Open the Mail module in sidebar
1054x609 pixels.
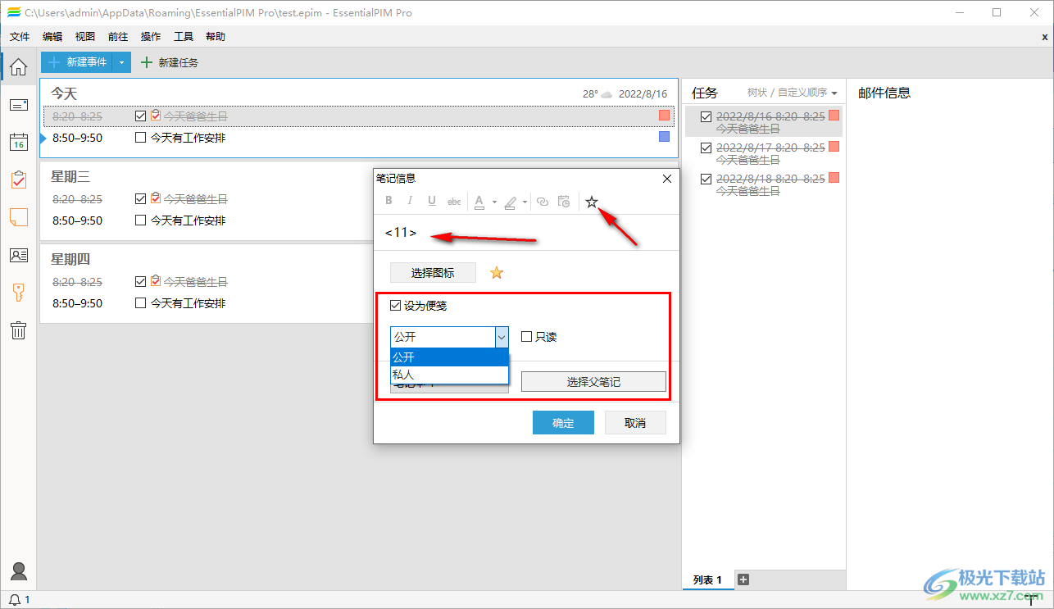18,105
